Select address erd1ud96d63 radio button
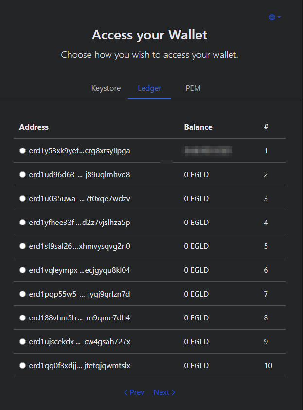303x410 pixels. (x=22, y=174)
